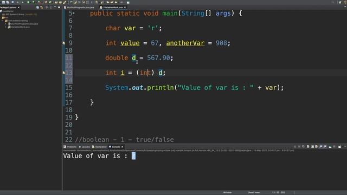
Task: Click the warning marker on line 9
Action: pos(64,43)
